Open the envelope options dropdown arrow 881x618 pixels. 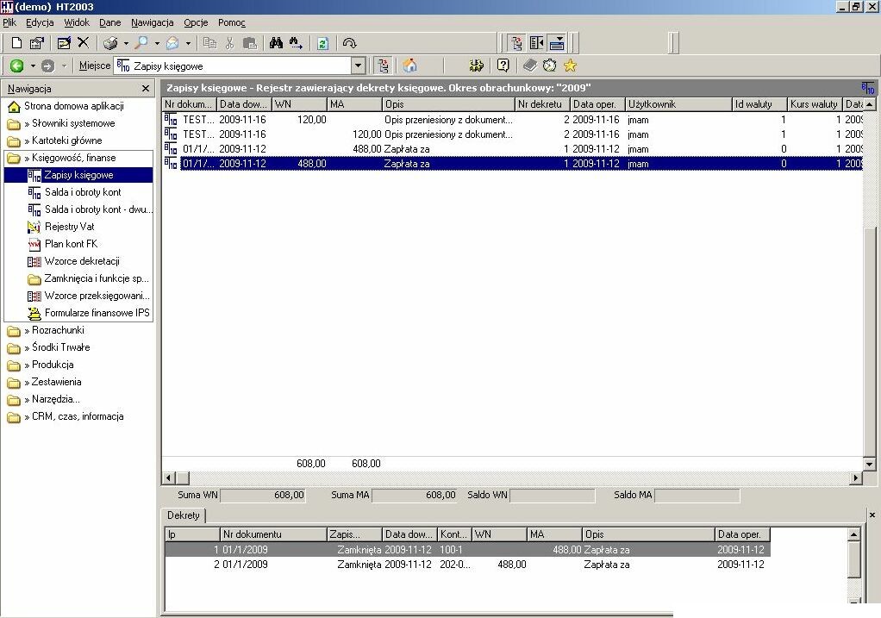(x=188, y=43)
